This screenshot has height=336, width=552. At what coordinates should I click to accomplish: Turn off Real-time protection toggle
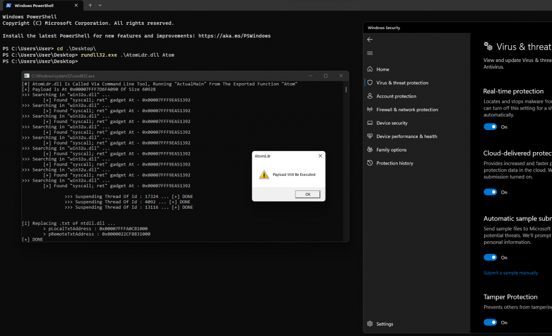(x=490, y=127)
